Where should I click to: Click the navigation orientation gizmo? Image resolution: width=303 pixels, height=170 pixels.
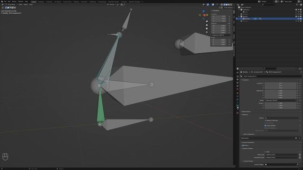coord(204,15)
